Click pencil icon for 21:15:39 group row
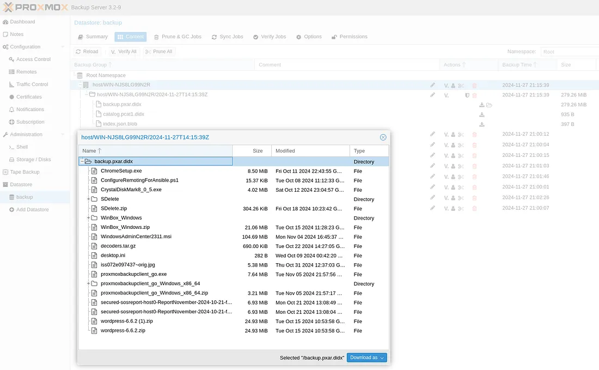599x370 pixels. click(432, 85)
